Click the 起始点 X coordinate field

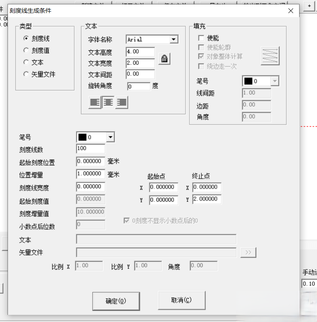coord(164,187)
